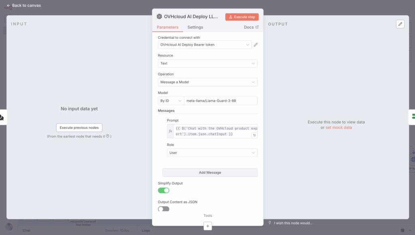
Task: Open the Operation dropdown showing Message a Model
Action: [x=207, y=82]
